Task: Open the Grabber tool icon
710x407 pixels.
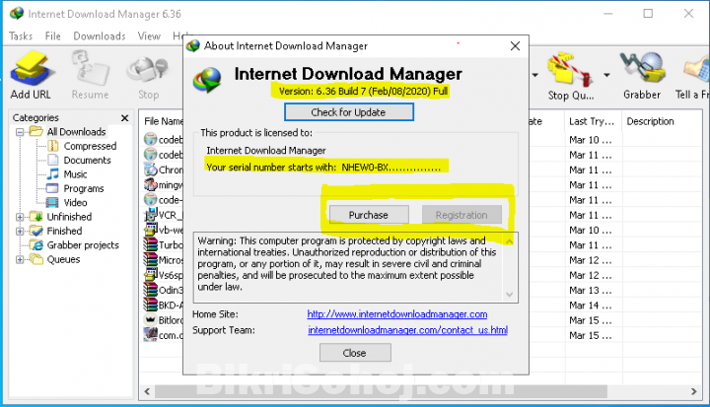Action: [x=642, y=69]
